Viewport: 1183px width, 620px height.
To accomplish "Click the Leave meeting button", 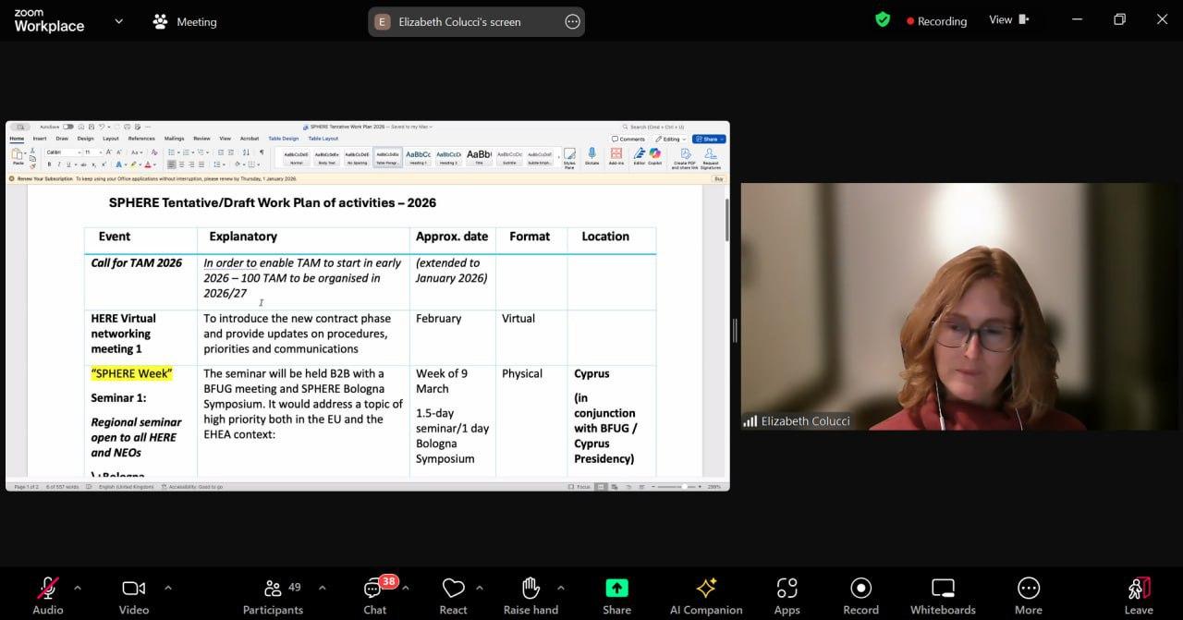I will tap(1139, 589).
